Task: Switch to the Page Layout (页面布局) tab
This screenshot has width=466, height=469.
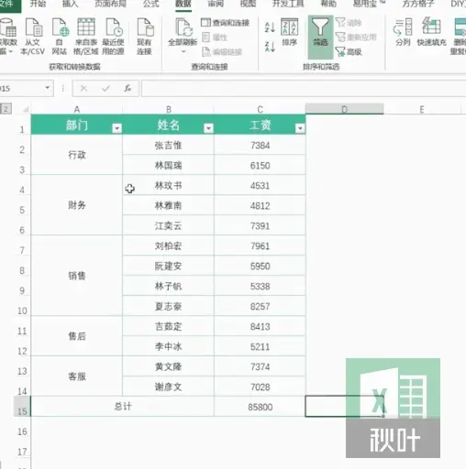Action: click(x=110, y=4)
